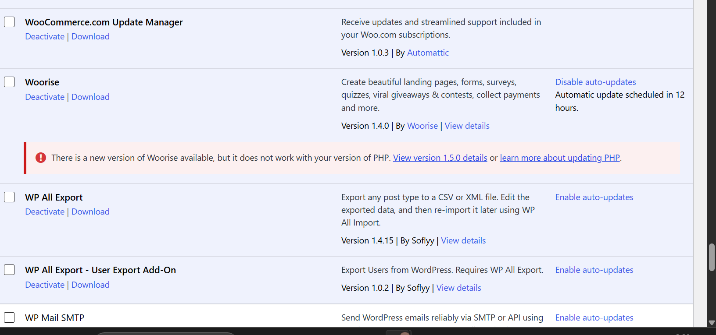Click the bold 'Woorise' plugin name
The width and height of the screenshot is (716, 335).
[x=42, y=82]
